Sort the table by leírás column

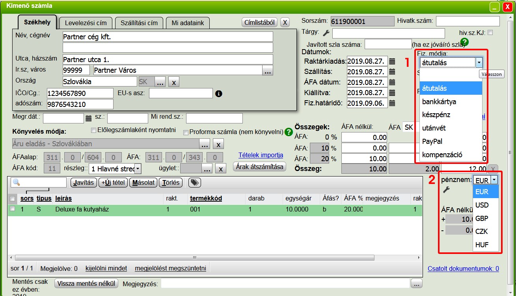tap(63, 199)
